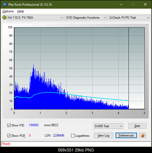The height and width of the screenshot is (153, 152).
Task: Toggle the Show PIE checkbox
Action: click(9, 125)
